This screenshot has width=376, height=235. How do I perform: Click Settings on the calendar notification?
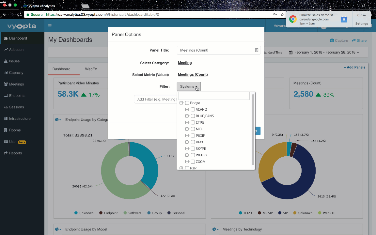pos(361,23)
